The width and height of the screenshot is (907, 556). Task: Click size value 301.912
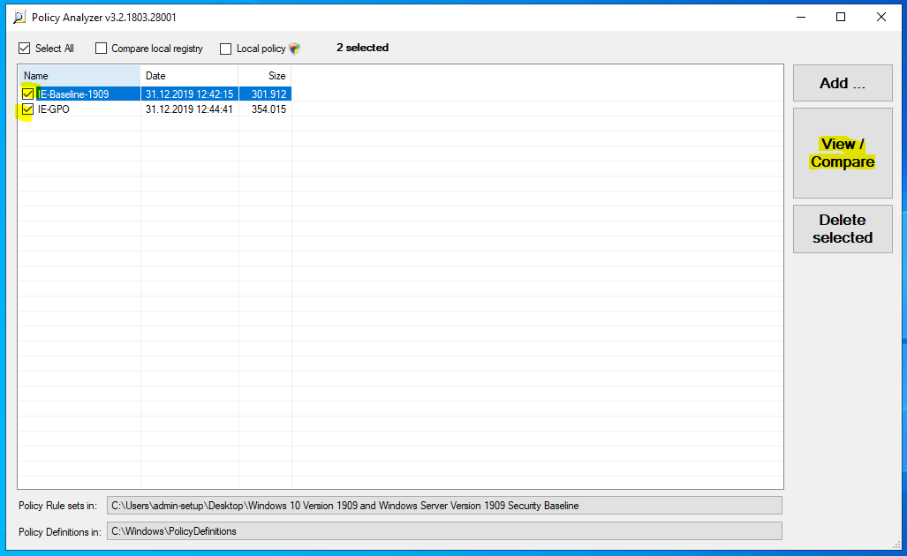click(x=269, y=94)
